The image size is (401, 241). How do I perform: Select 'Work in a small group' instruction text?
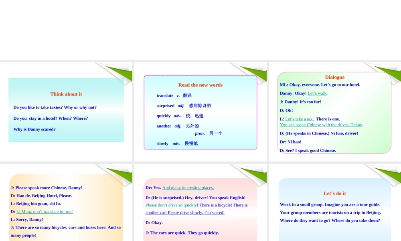pos(330,204)
